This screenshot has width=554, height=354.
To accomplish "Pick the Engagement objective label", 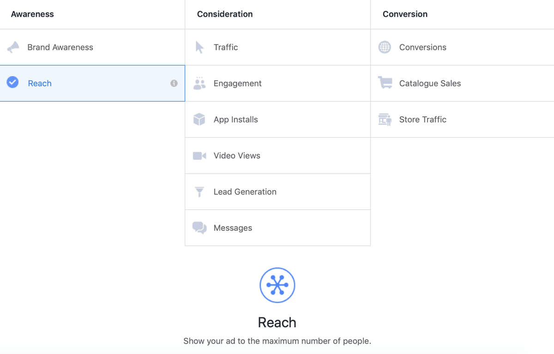I will point(237,84).
